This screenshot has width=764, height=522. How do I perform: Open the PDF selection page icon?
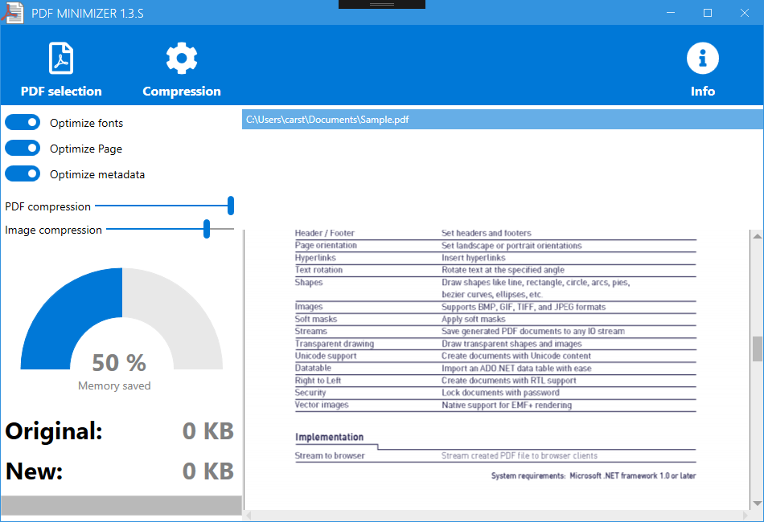(61, 59)
